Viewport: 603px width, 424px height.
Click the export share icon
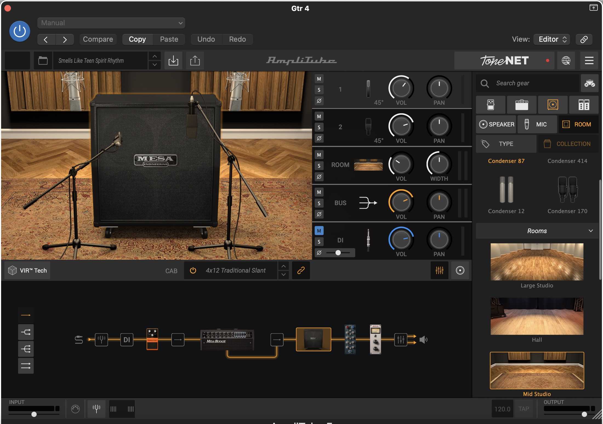coord(195,61)
